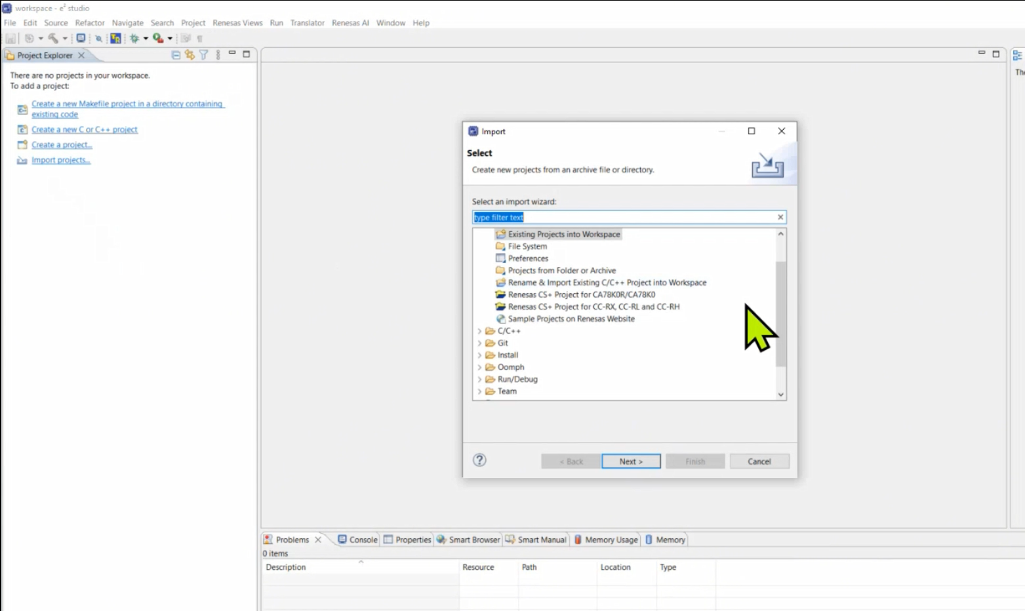Toggle the show whitespace pilcrow icon
1025x611 pixels.
200,39
